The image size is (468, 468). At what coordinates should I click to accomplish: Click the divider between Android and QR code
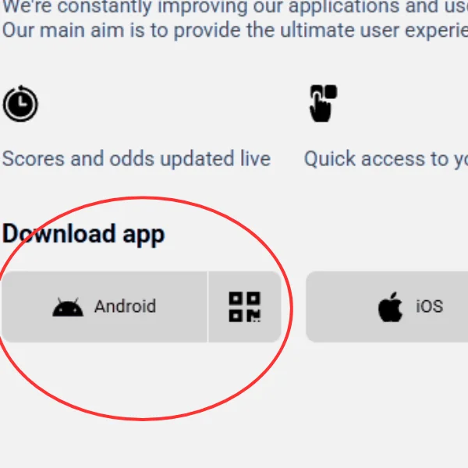coord(207,307)
